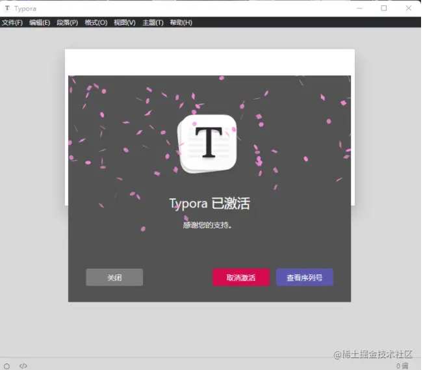Click the red 取消激活 button
Image resolution: width=423 pixels, height=370 pixels.
click(x=241, y=278)
